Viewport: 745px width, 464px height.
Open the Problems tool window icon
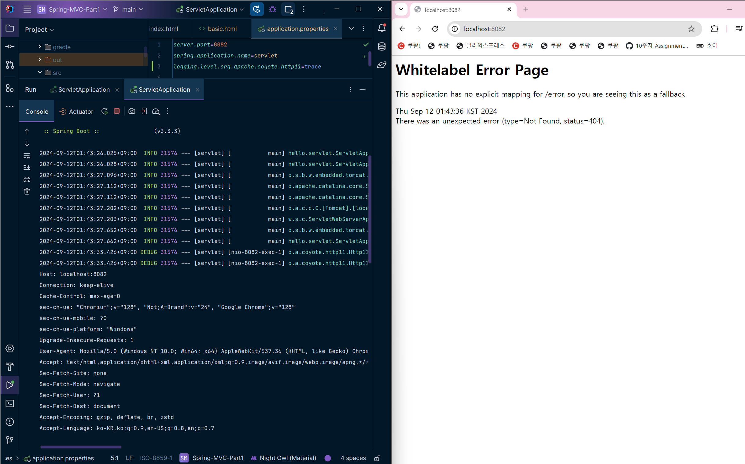10,422
